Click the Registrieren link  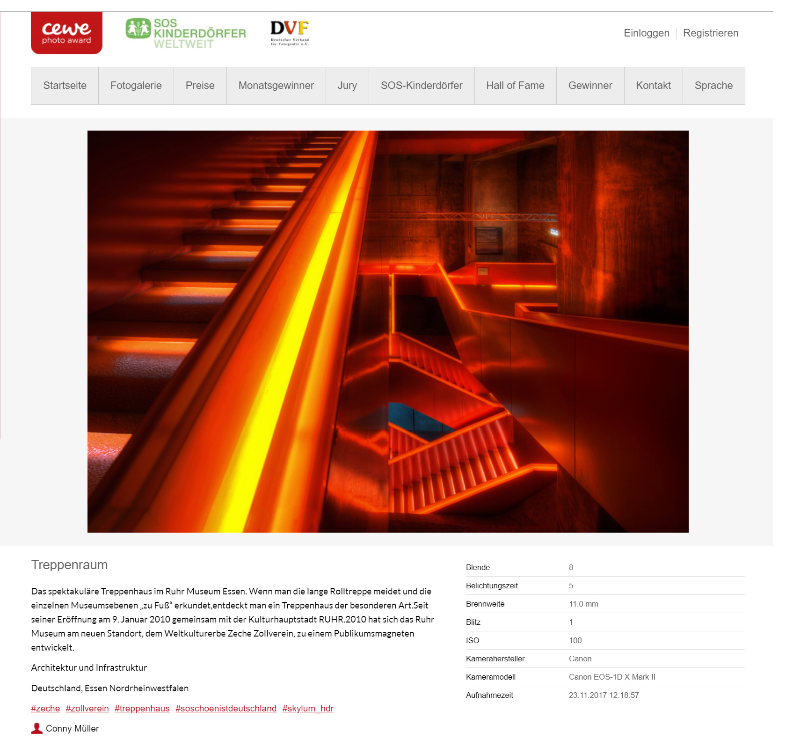[710, 33]
